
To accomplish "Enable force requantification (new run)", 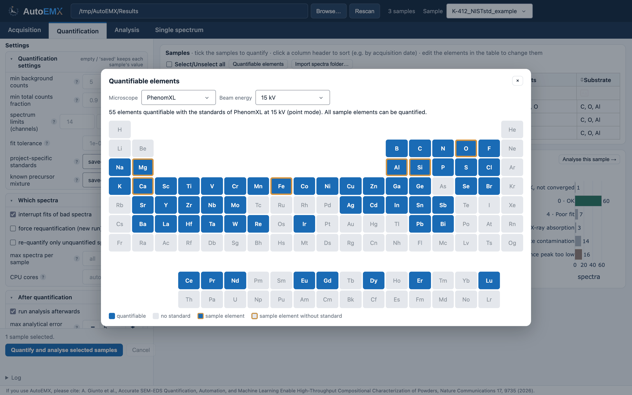I will pyautogui.click(x=13, y=229).
